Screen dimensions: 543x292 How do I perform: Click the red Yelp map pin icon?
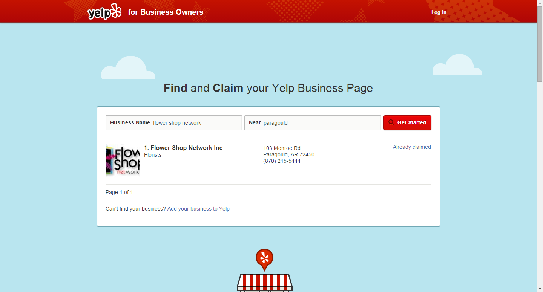[x=264, y=258]
